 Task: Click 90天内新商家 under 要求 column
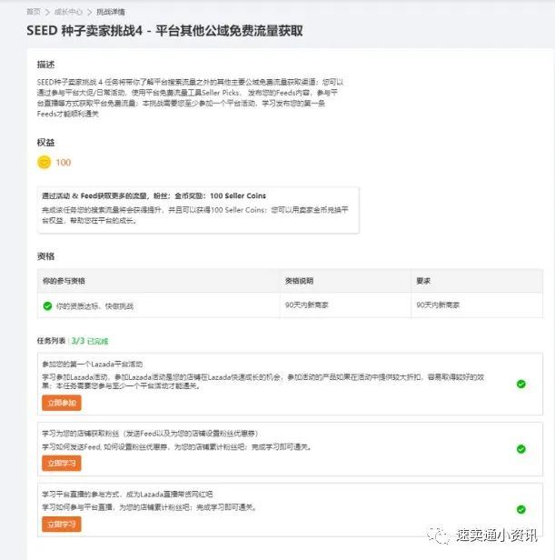(438, 305)
